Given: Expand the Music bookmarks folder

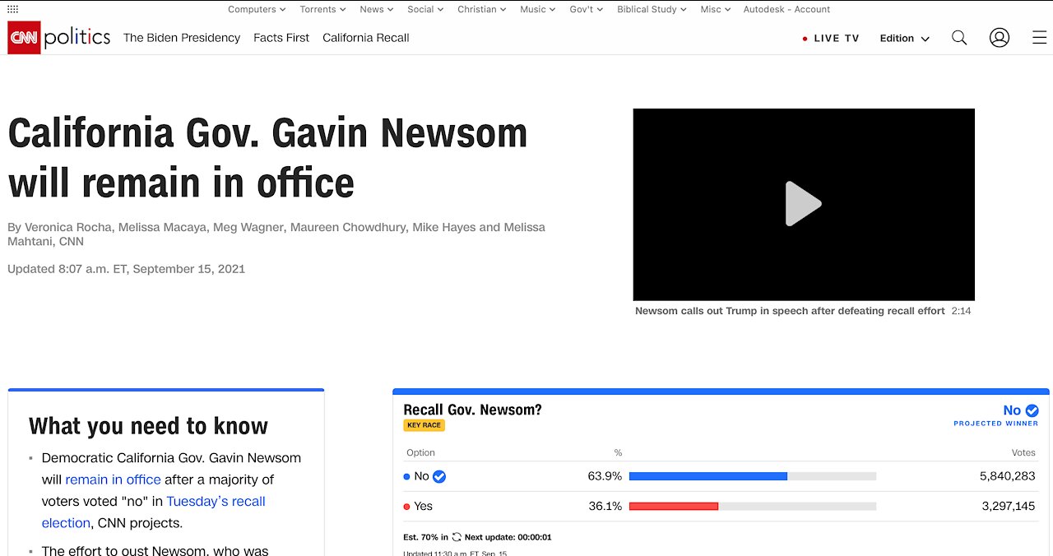Looking at the screenshot, I should tap(538, 9).
